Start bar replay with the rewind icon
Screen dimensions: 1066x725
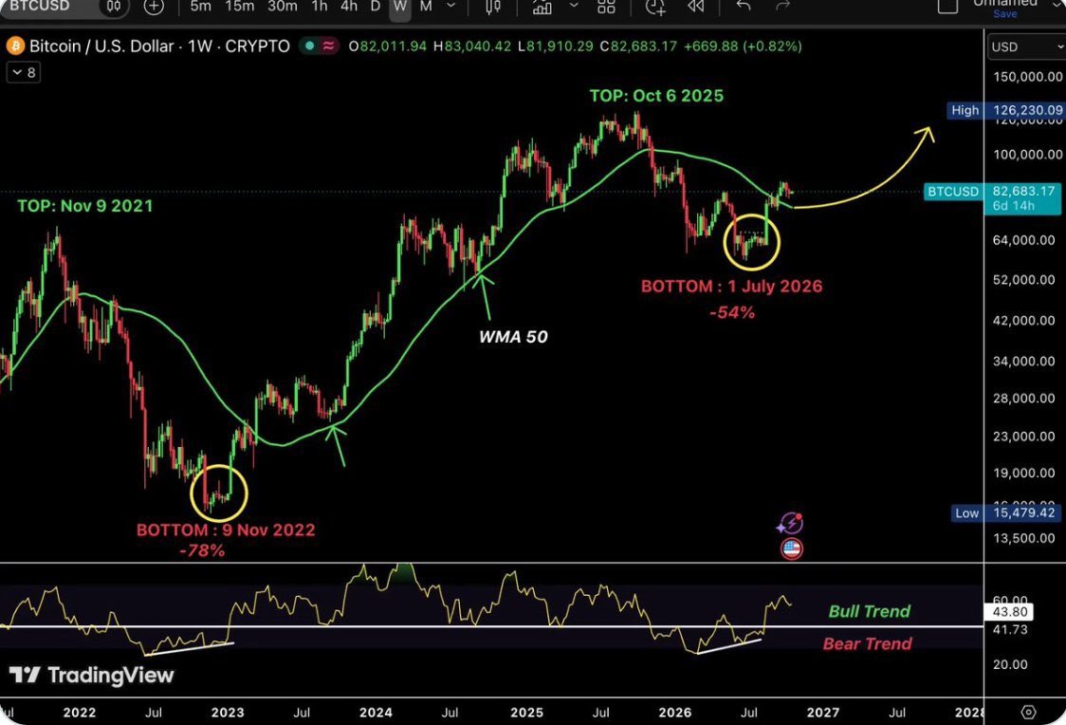695,6
